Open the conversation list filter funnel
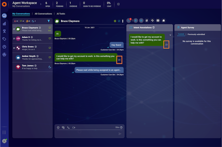This screenshot has width=222, height=147. click(x=49, y=21)
